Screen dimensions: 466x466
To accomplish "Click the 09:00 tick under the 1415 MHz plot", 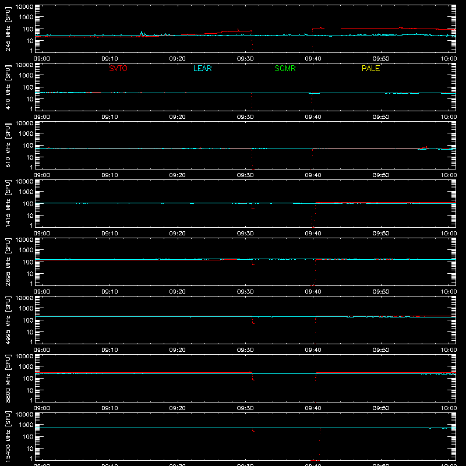I will pyautogui.click(x=42, y=234).
